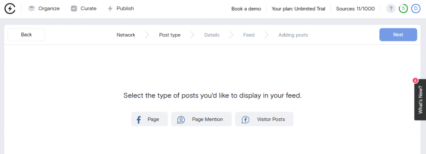Open the user avatar D menu
The width and height of the screenshot is (426, 154).
416,9
